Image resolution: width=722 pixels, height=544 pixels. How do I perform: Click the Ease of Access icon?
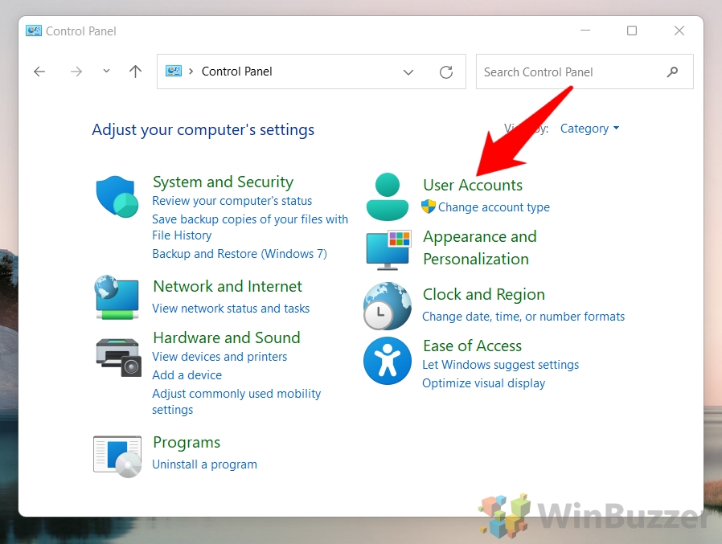(388, 361)
